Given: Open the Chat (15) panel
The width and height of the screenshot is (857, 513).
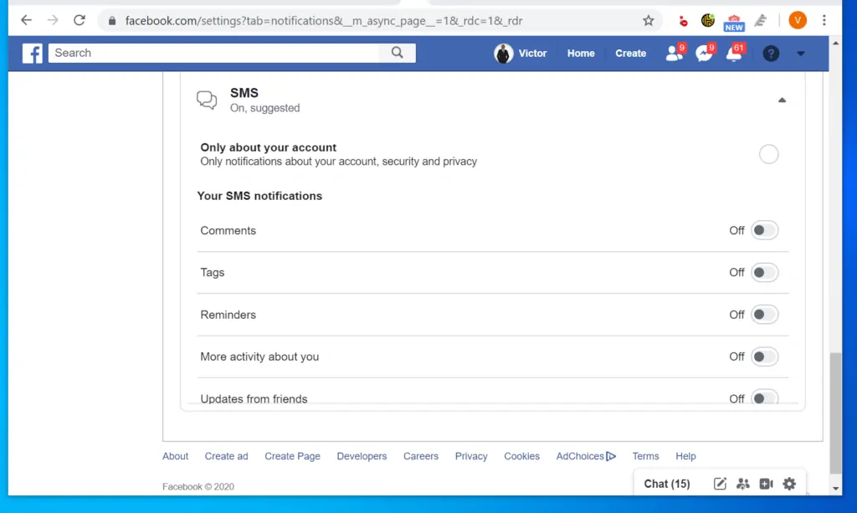Looking at the screenshot, I should point(667,484).
